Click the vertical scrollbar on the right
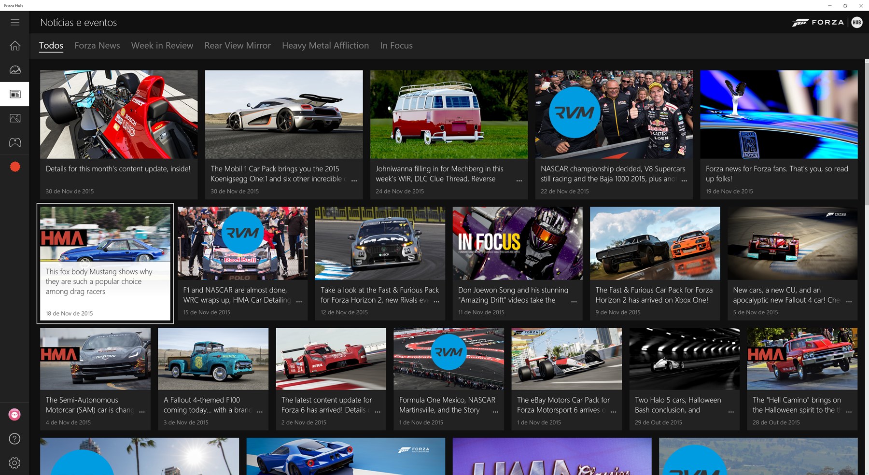869x475 pixels. tap(866, 135)
